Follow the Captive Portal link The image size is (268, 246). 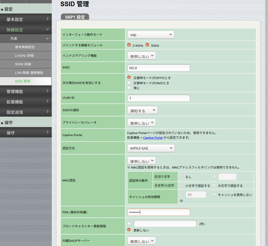coord(153,138)
